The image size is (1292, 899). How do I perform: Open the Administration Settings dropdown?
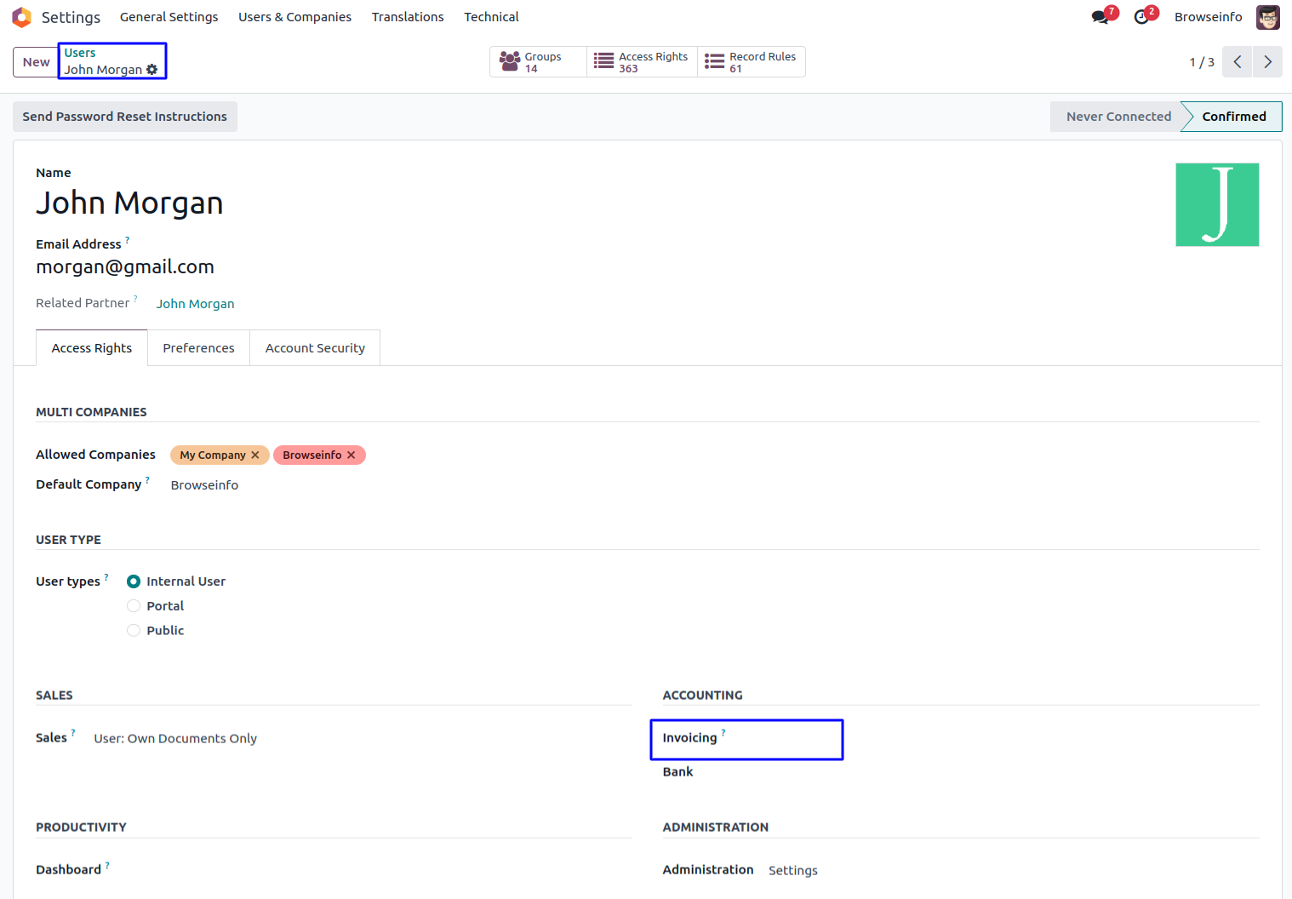click(x=792, y=870)
